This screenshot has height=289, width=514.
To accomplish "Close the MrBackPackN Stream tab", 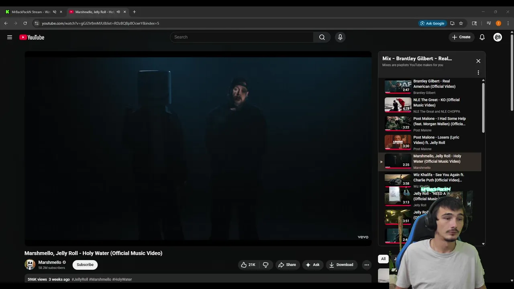I will coord(61,12).
